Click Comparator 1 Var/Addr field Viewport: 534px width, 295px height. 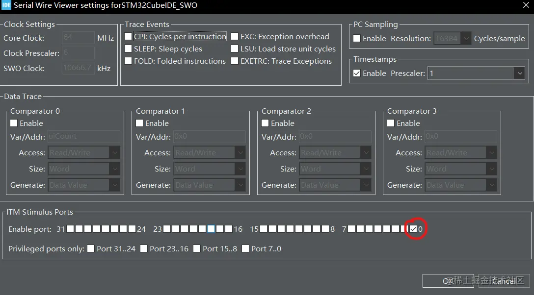(210, 136)
